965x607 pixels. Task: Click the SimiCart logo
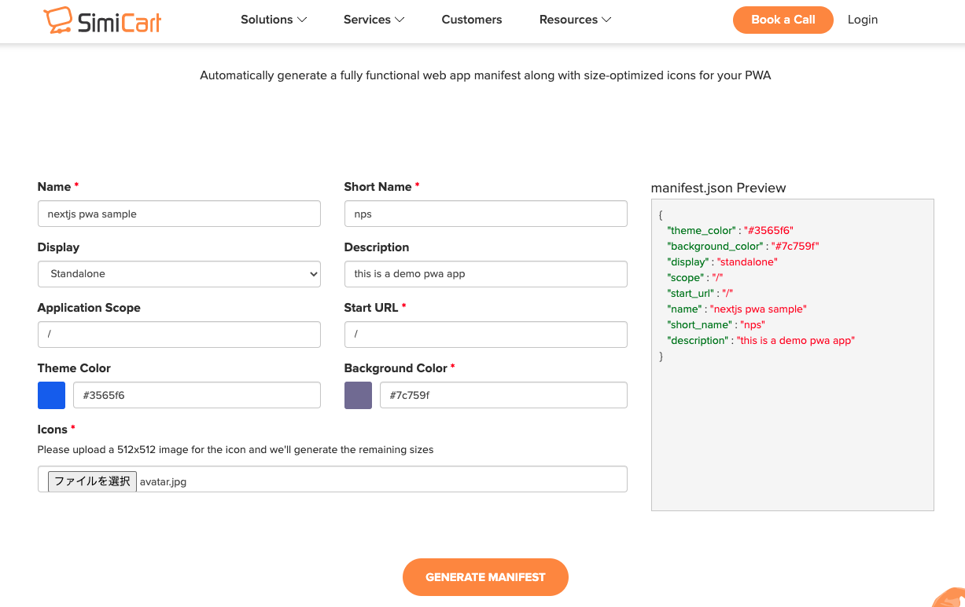click(102, 20)
